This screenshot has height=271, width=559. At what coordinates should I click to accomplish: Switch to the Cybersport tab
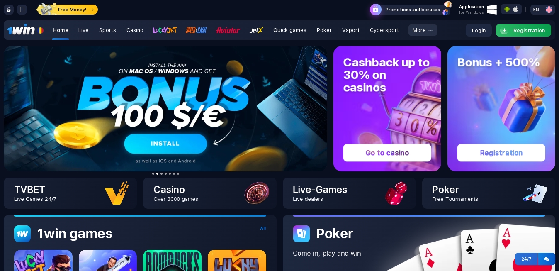(384, 30)
